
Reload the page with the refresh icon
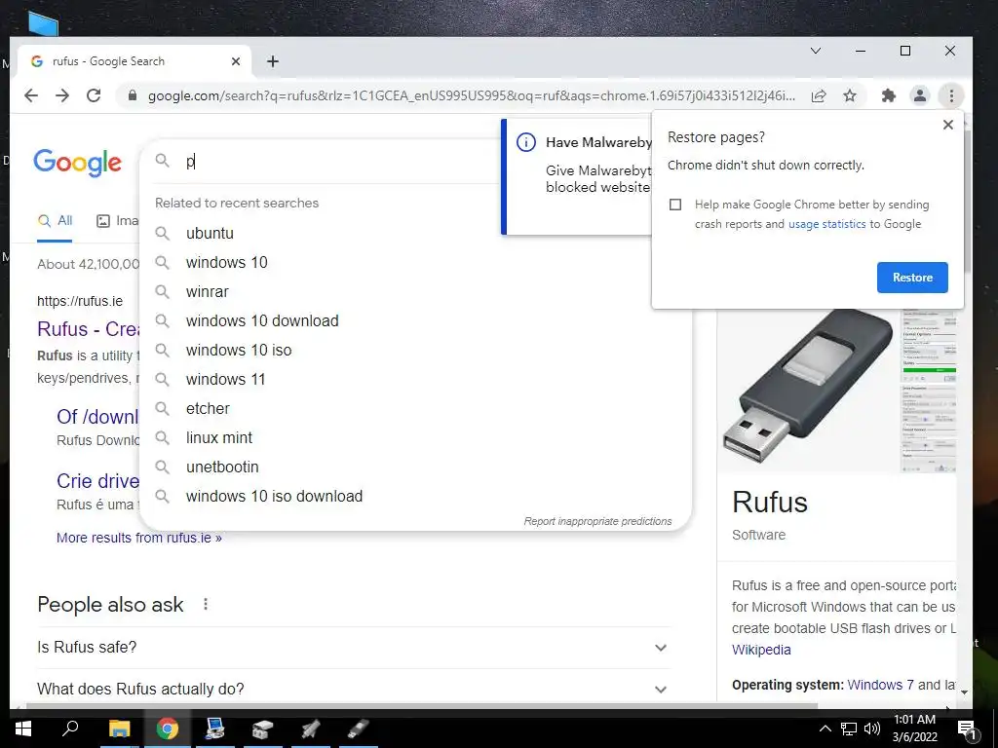point(94,96)
